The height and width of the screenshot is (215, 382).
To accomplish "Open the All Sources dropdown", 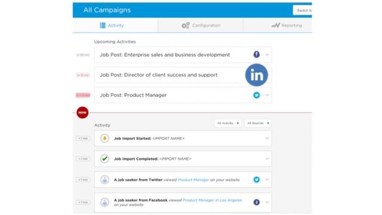I will [258, 123].
